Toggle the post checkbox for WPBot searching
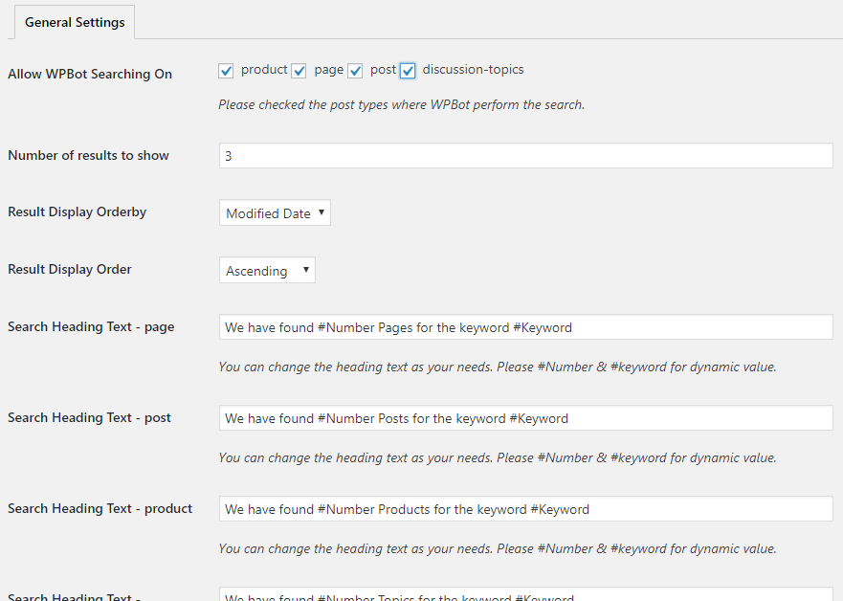Screen dimensions: 843x601 click(355, 71)
